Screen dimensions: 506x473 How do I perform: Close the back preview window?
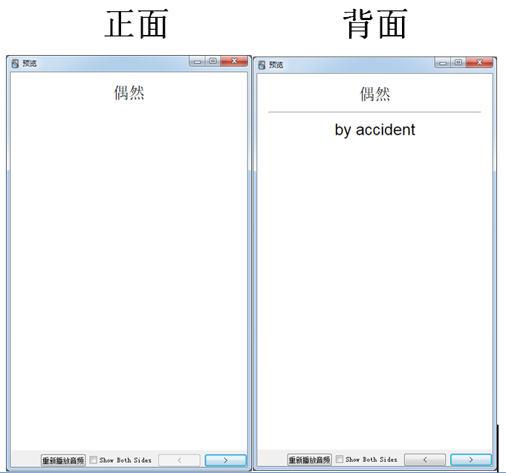pyautogui.click(x=479, y=62)
